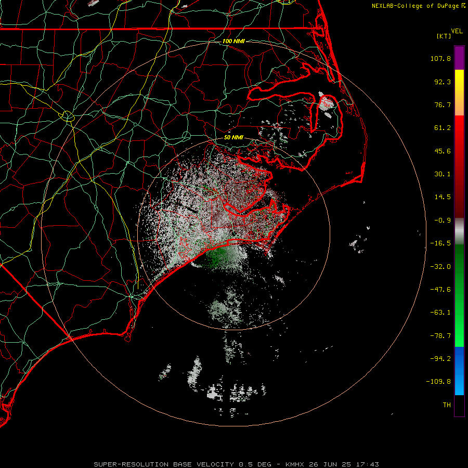Click the -32.0 velocity scale value

(440, 267)
